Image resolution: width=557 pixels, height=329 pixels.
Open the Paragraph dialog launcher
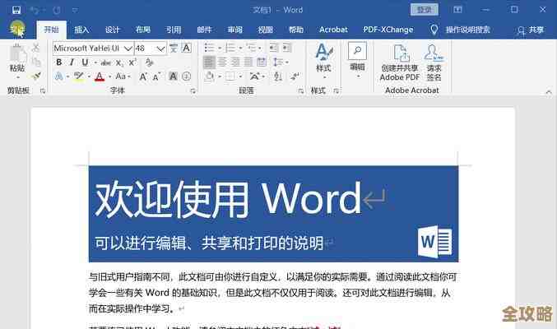301,91
